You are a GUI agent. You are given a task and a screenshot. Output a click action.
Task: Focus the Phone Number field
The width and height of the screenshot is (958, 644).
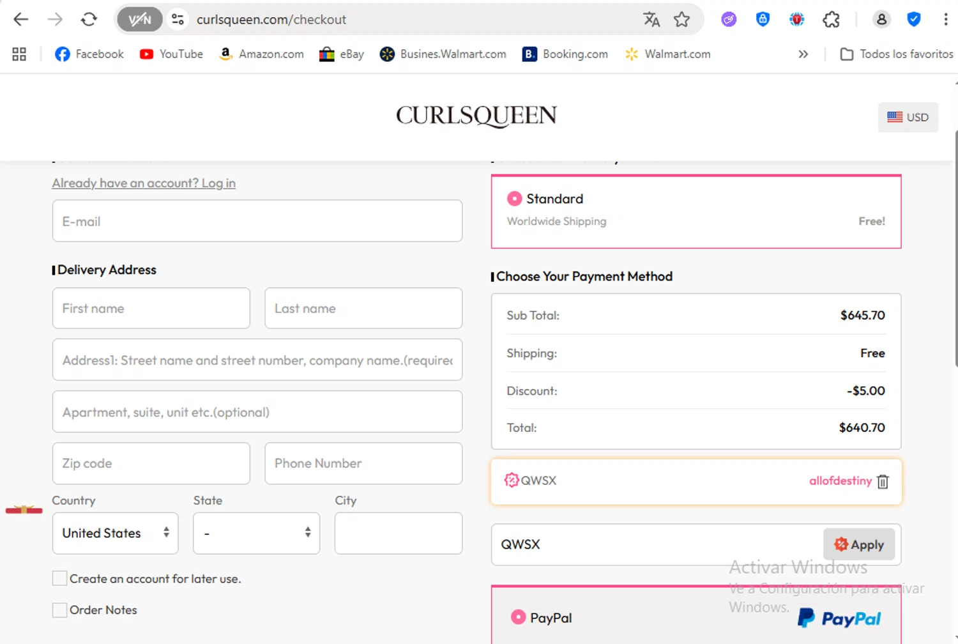pos(363,463)
